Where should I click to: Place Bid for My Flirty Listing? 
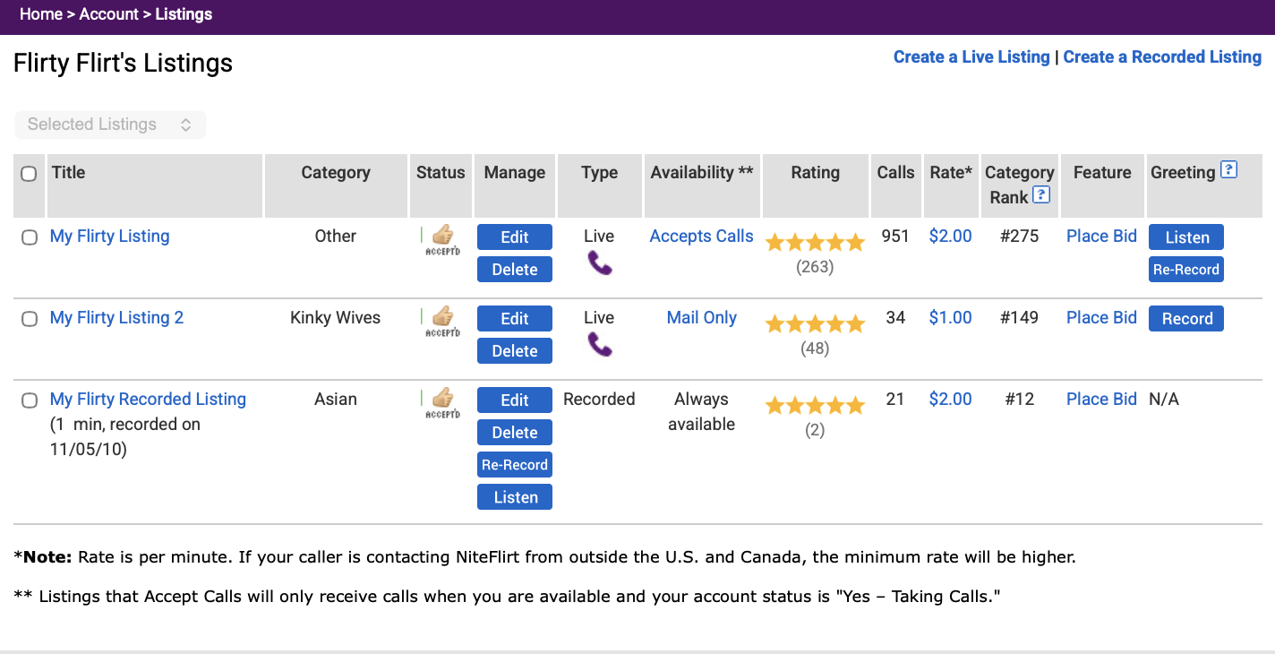coord(1101,237)
